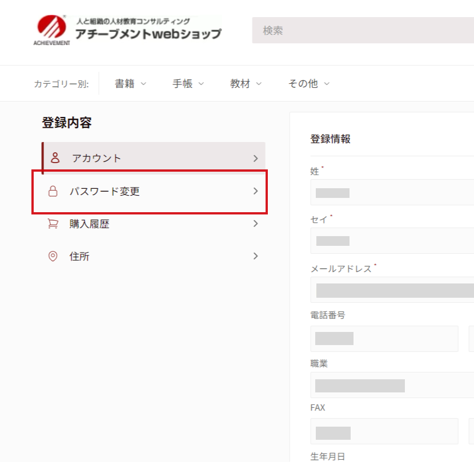
Task: Open the その他 category dropdown
Action: tap(308, 84)
